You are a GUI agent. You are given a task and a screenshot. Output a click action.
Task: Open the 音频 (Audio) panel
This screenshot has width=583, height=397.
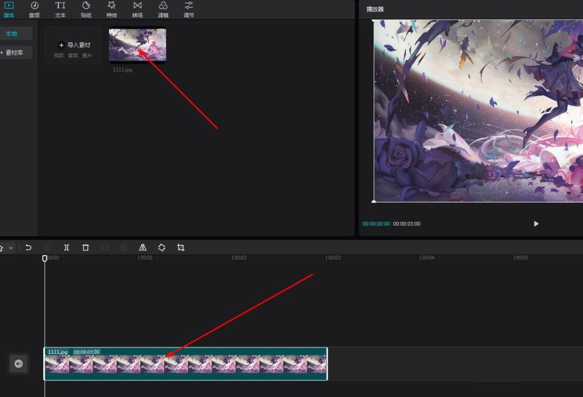(x=34, y=9)
